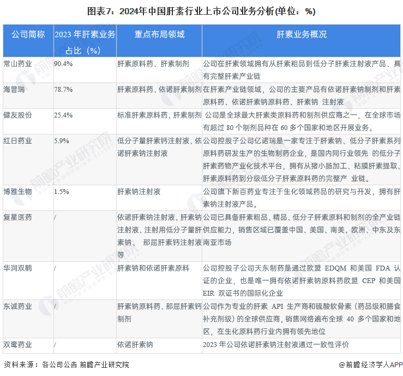
Task: Click the '1.5%' share value
Action: pos(62,192)
